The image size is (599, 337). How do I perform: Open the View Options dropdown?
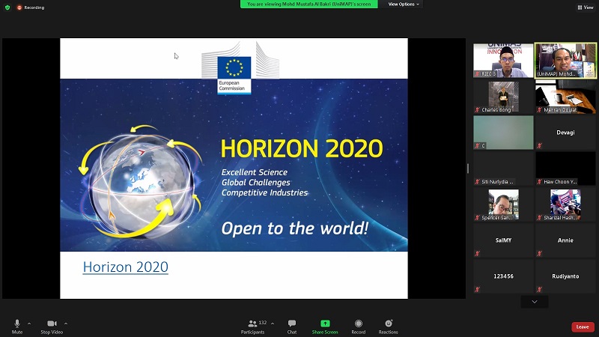404,4
